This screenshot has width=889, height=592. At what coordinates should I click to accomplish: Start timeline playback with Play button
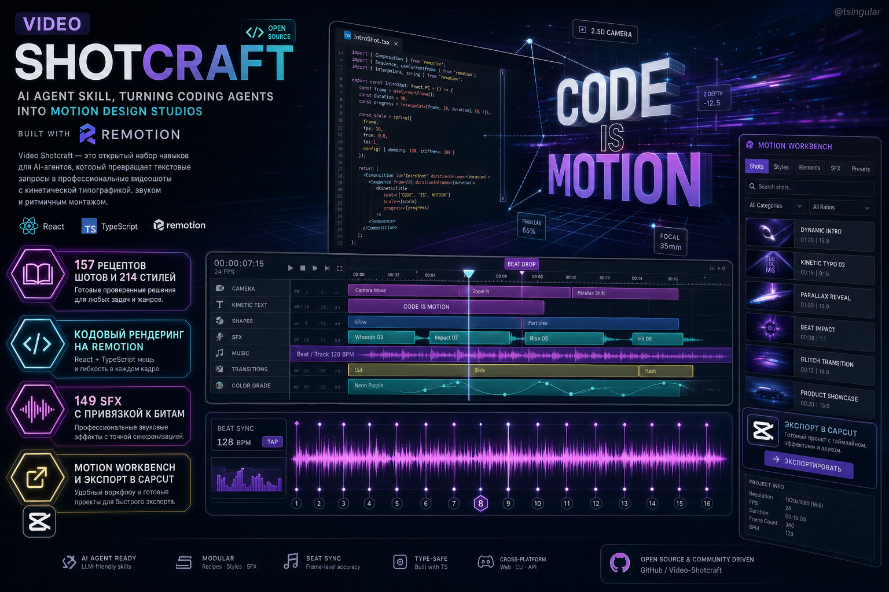291,268
